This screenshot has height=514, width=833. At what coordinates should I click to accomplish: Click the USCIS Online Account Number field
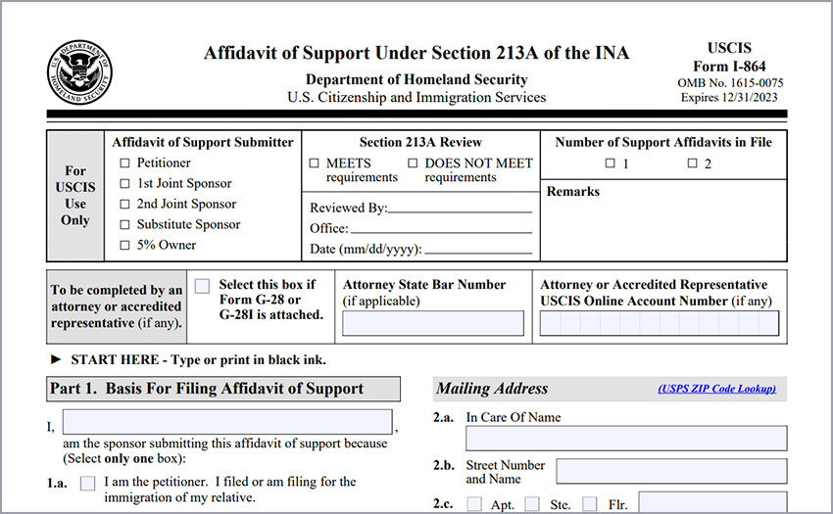click(x=660, y=323)
